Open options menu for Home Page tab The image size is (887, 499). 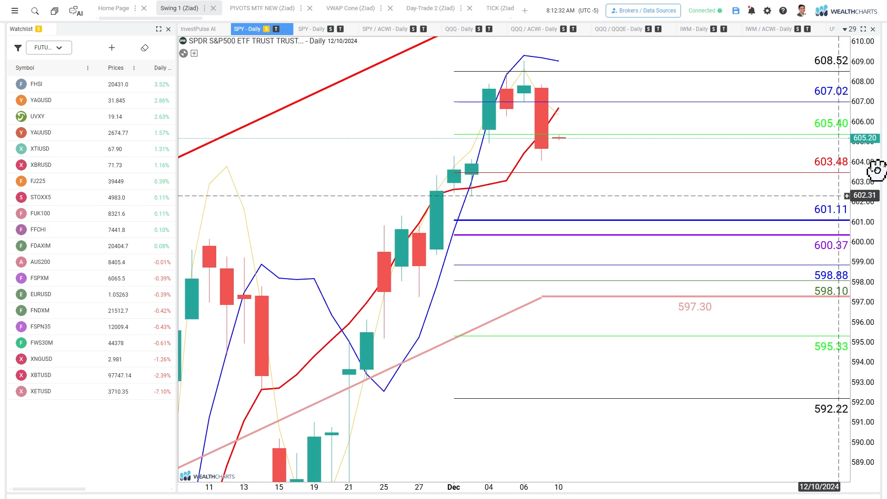pyautogui.click(x=135, y=8)
